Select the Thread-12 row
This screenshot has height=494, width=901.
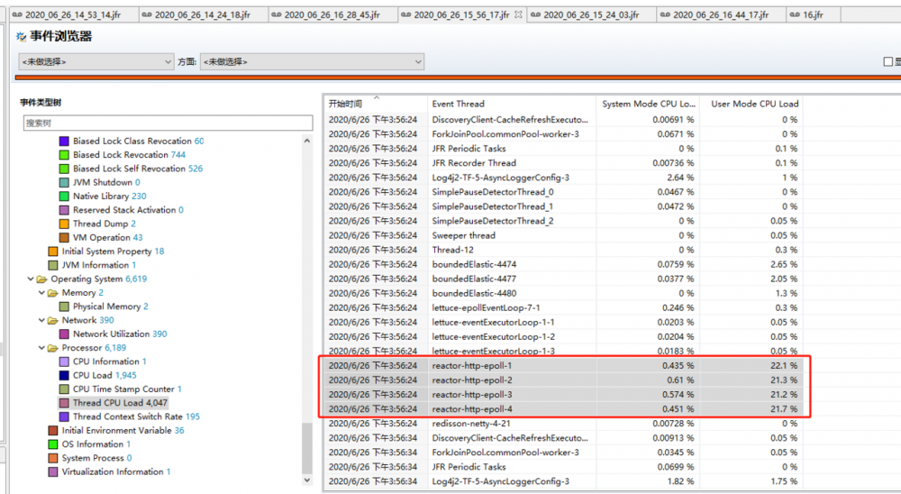coord(563,250)
